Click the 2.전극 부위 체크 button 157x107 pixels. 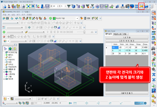(127, 41)
